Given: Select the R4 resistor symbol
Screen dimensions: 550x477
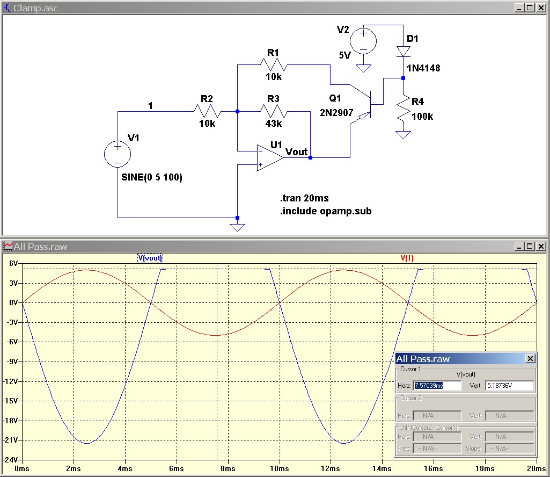Looking at the screenshot, I should 404,108.
